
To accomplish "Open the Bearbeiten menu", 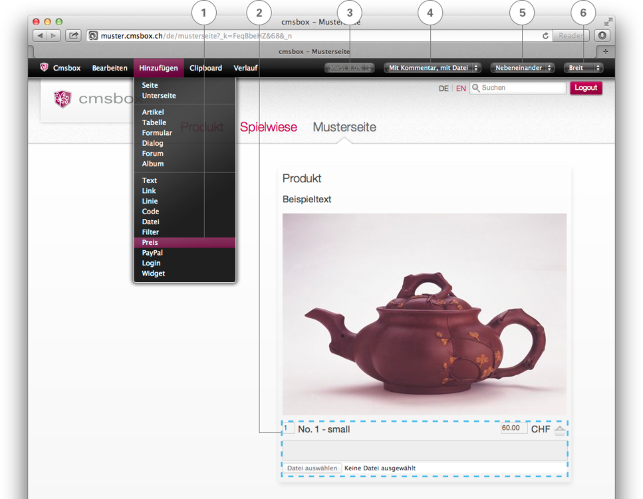I will [110, 68].
